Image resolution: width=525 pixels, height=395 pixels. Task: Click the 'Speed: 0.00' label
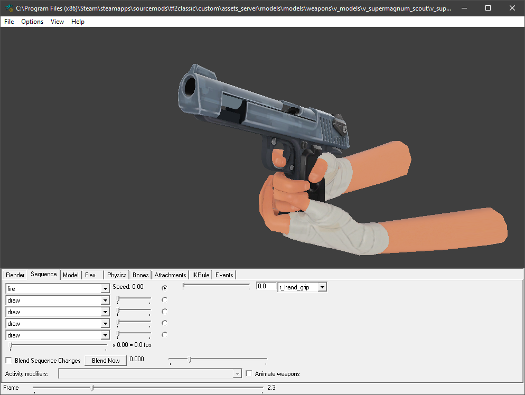point(128,287)
